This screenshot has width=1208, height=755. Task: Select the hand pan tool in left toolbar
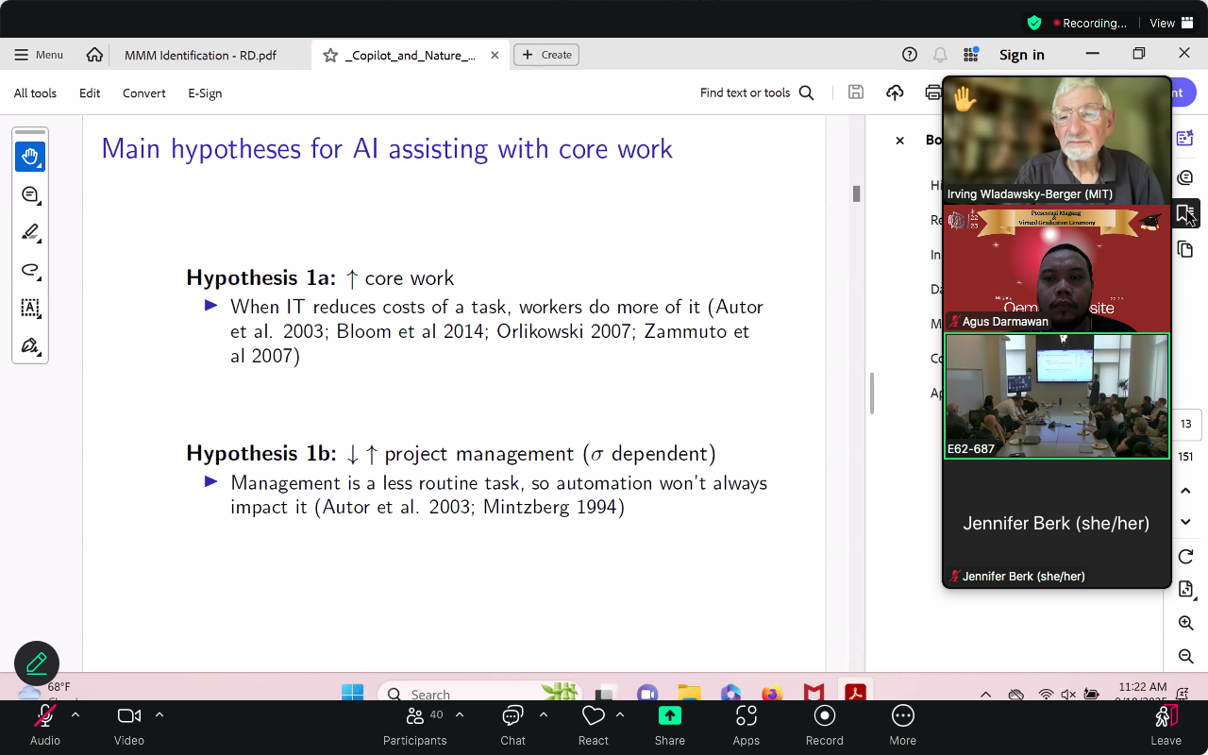pyautogui.click(x=30, y=157)
